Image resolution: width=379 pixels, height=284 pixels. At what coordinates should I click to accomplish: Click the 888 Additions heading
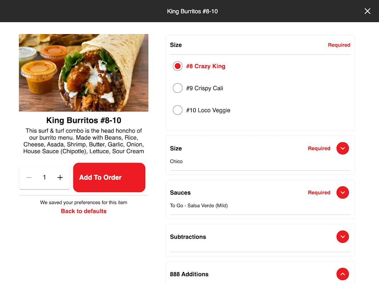[189, 274]
